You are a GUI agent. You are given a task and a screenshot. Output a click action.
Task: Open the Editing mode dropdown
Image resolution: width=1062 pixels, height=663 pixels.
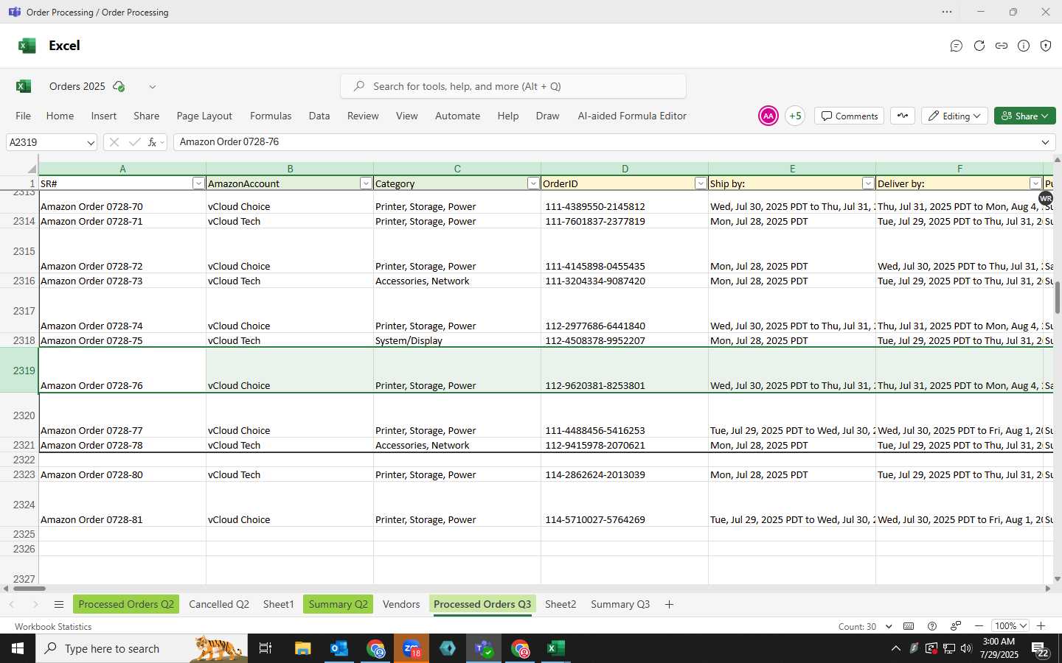click(955, 116)
